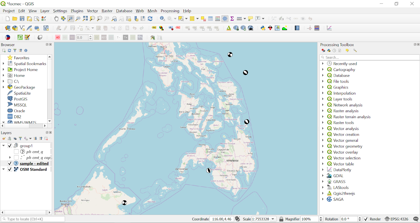Open Processing Toolbox options wrench

tap(355, 51)
